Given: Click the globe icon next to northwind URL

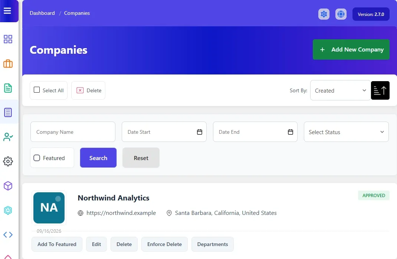Looking at the screenshot, I should (81, 213).
